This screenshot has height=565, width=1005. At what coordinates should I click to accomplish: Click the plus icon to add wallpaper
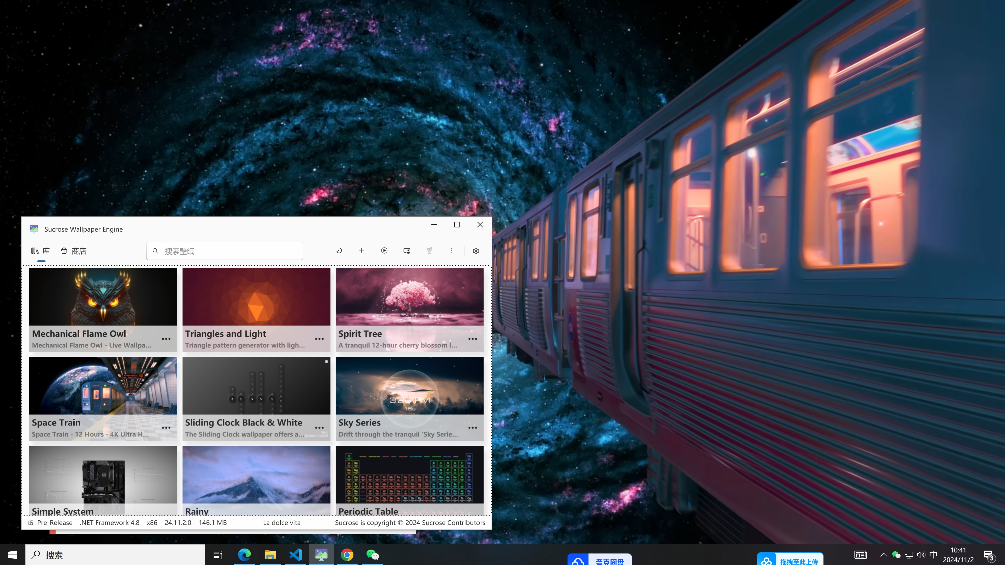click(x=361, y=251)
